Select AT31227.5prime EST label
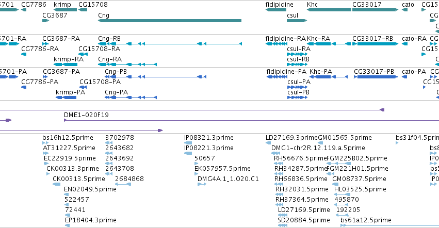 [69, 148]
